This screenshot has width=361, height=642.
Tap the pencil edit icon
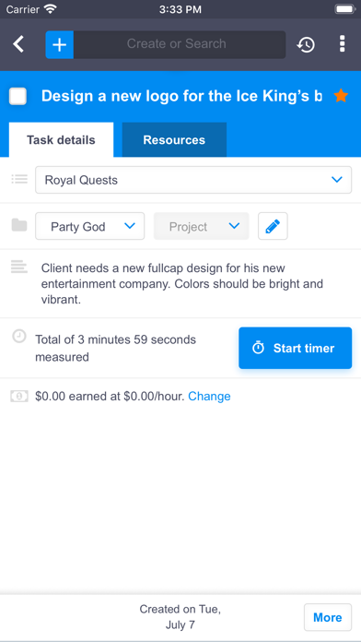tap(273, 226)
